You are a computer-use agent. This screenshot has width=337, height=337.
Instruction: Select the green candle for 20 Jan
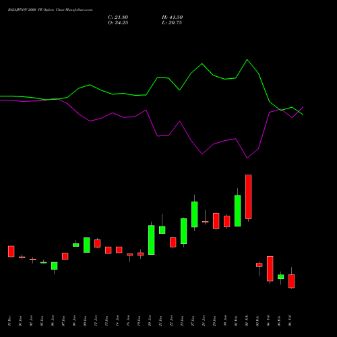[152, 240]
